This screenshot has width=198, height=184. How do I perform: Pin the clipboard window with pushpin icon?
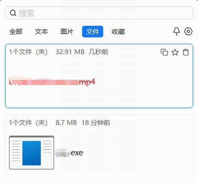coord(177,32)
